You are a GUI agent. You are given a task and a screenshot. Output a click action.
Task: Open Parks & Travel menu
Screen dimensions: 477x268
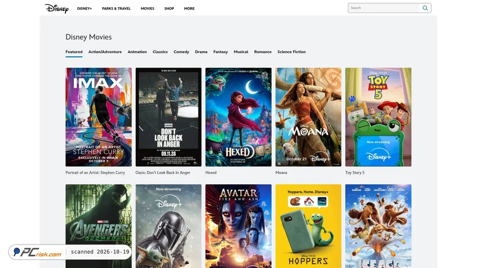[116, 9]
